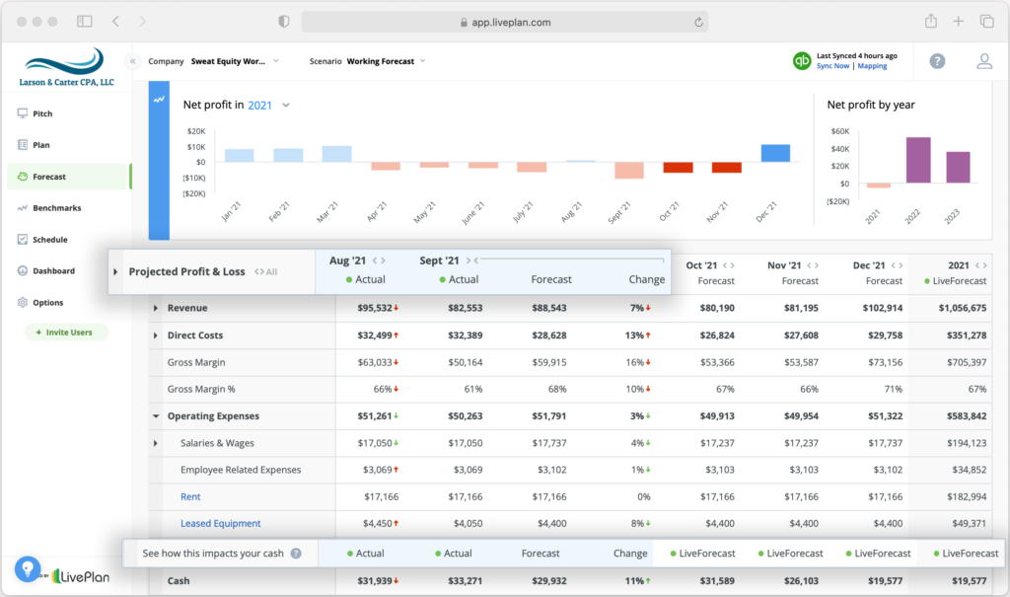1010x597 pixels.
Task: Click the Options gear icon
Action: (x=21, y=302)
